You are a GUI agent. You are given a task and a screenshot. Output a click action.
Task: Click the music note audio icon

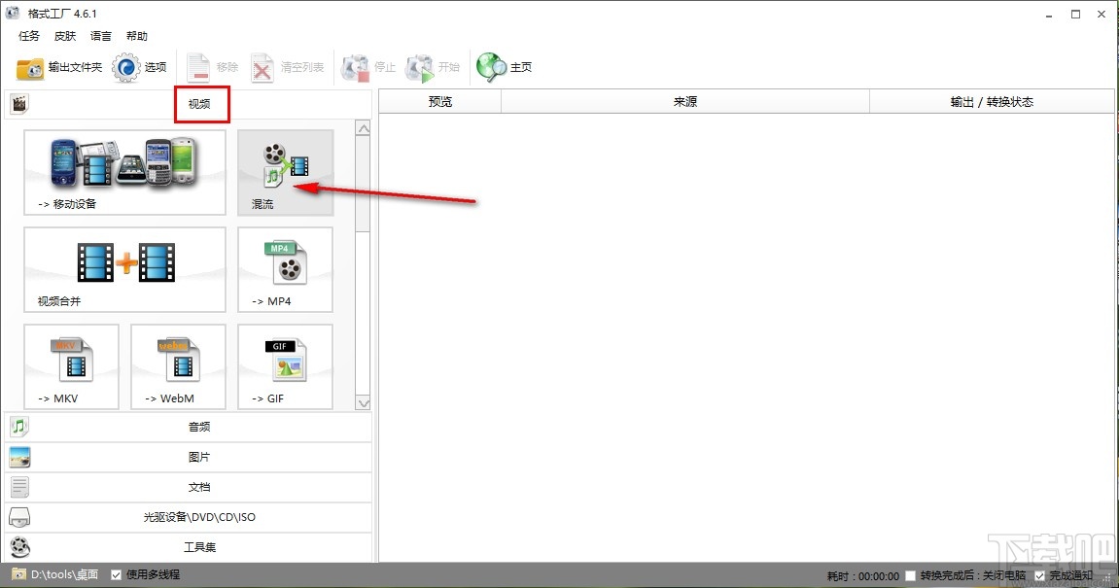19,427
